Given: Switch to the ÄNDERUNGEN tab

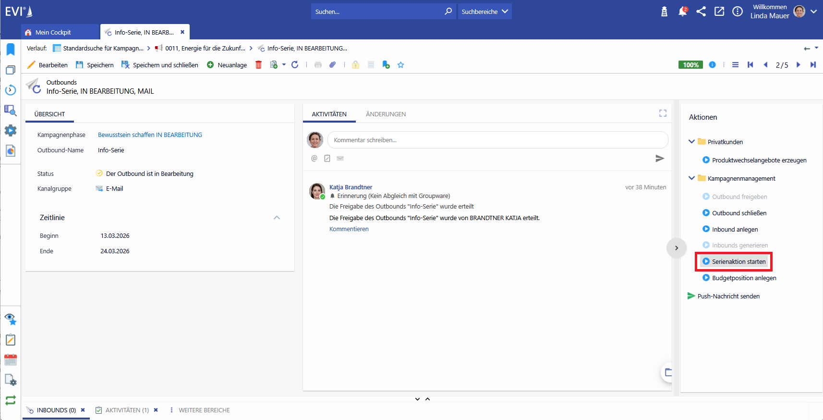Looking at the screenshot, I should [x=386, y=114].
